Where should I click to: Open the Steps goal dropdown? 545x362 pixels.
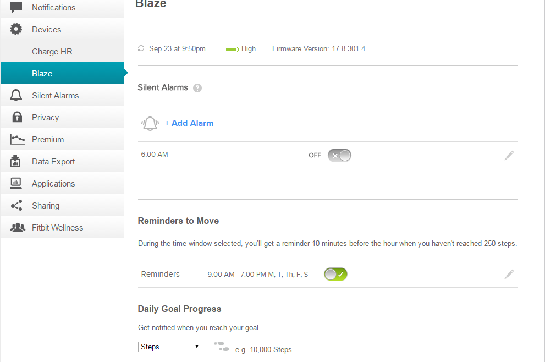(170, 347)
